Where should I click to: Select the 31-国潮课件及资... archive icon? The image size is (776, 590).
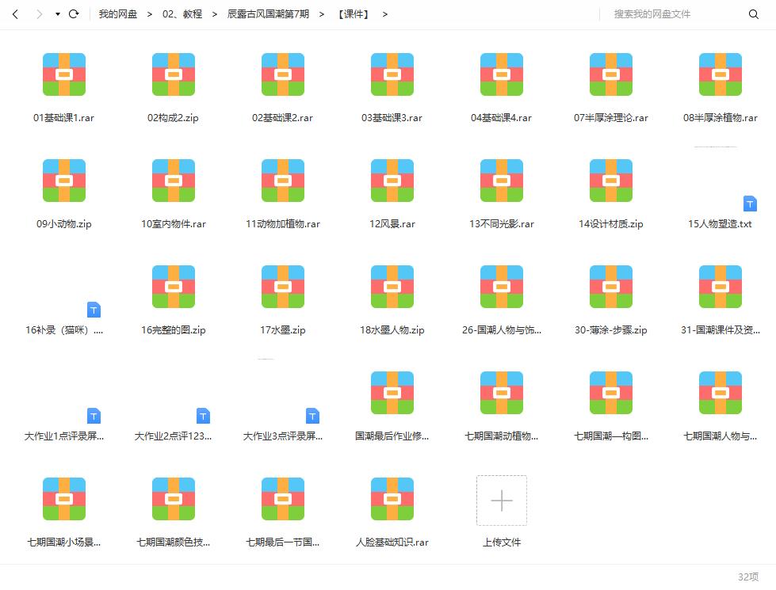[721, 287]
